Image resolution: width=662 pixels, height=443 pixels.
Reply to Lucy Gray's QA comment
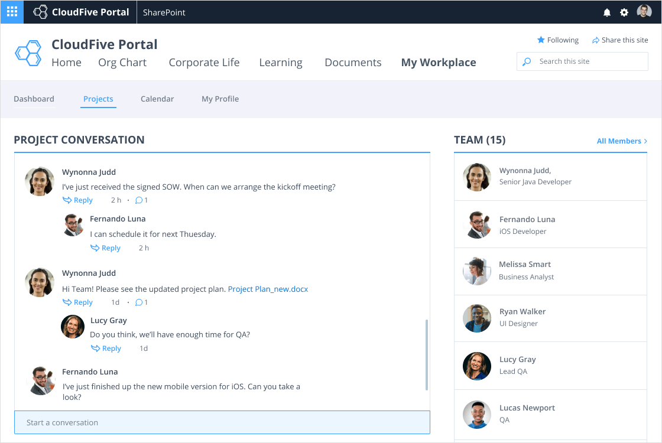106,348
